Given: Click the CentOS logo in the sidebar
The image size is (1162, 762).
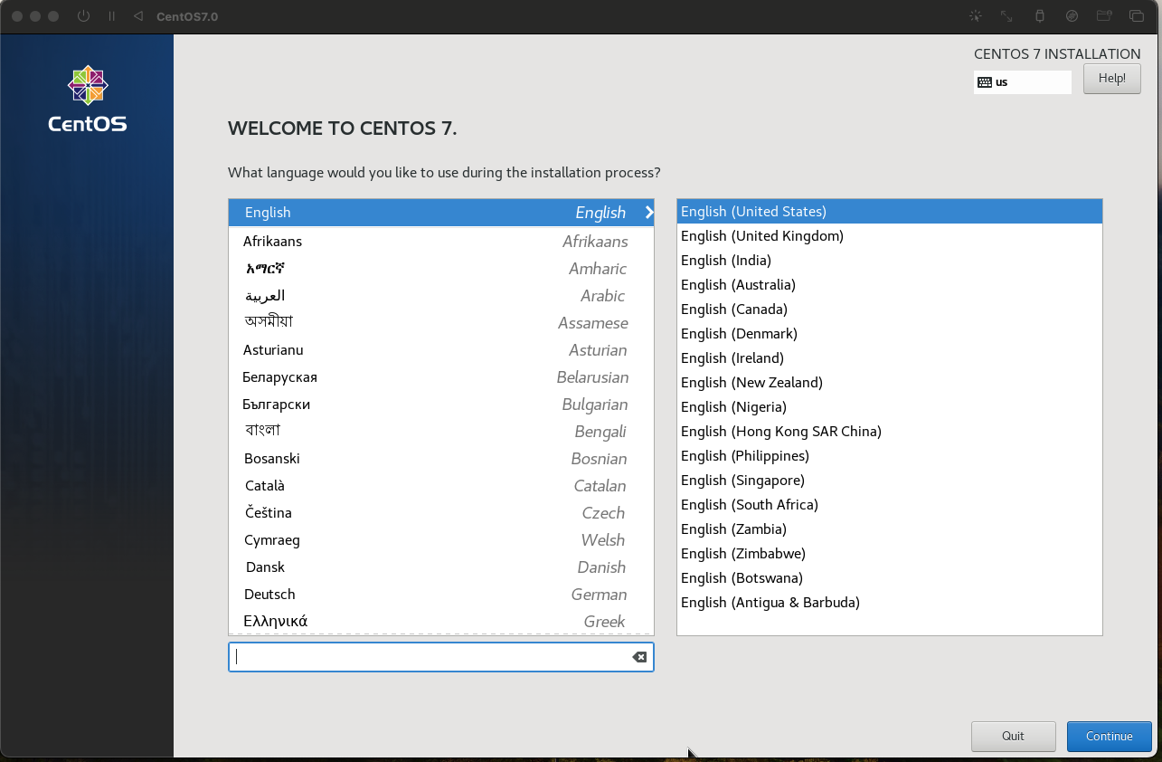Looking at the screenshot, I should (x=88, y=100).
